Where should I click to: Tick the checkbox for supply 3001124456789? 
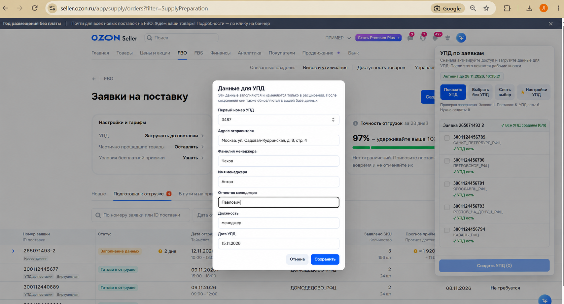pos(447,138)
